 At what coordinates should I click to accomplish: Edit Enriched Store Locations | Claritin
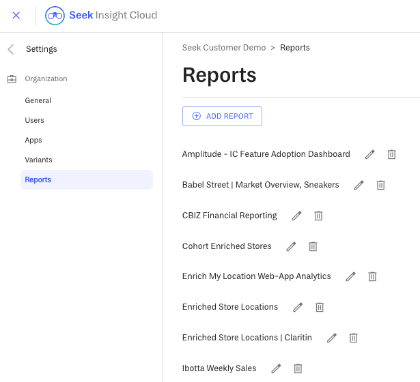point(332,338)
